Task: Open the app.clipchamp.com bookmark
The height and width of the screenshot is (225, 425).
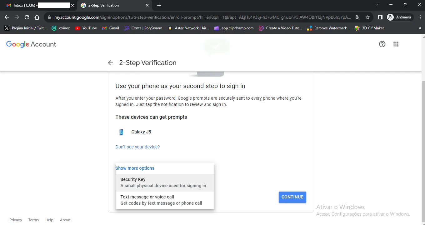Action: pos(234,28)
